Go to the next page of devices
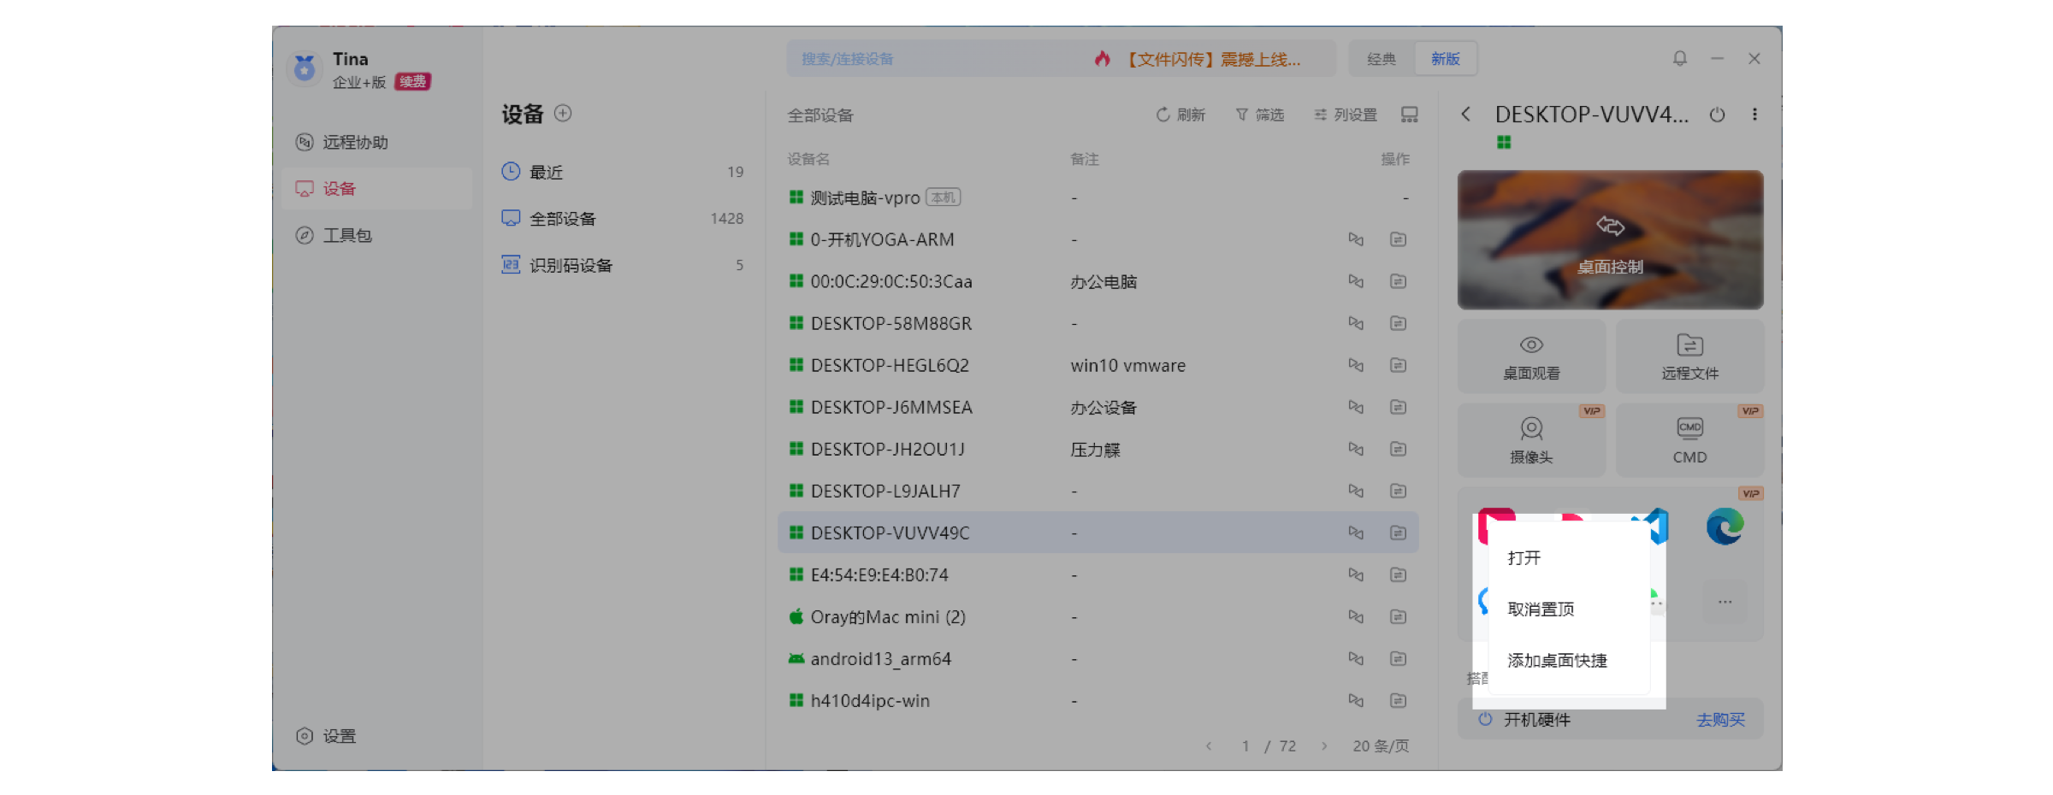The width and height of the screenshot is (2053, 795). [1324, 745]
